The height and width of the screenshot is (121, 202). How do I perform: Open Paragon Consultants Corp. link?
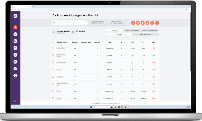(x=111, y=103)
